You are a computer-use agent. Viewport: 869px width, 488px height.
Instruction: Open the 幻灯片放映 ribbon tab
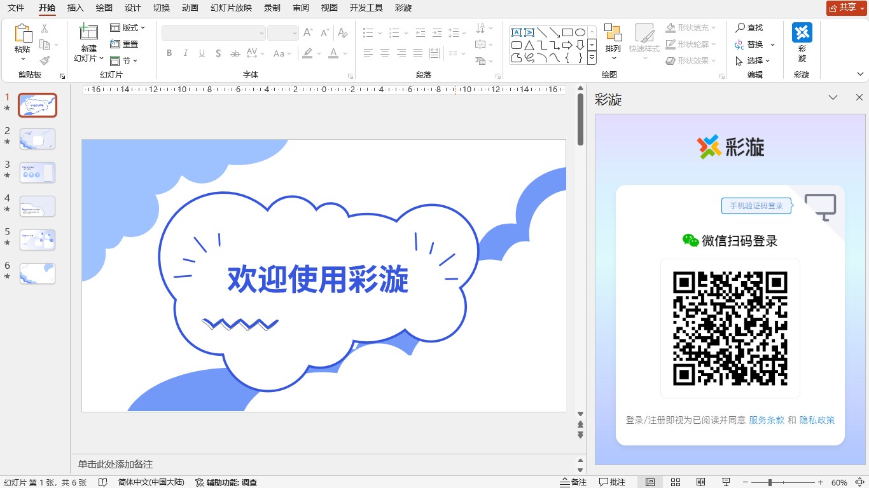(231, 8)
